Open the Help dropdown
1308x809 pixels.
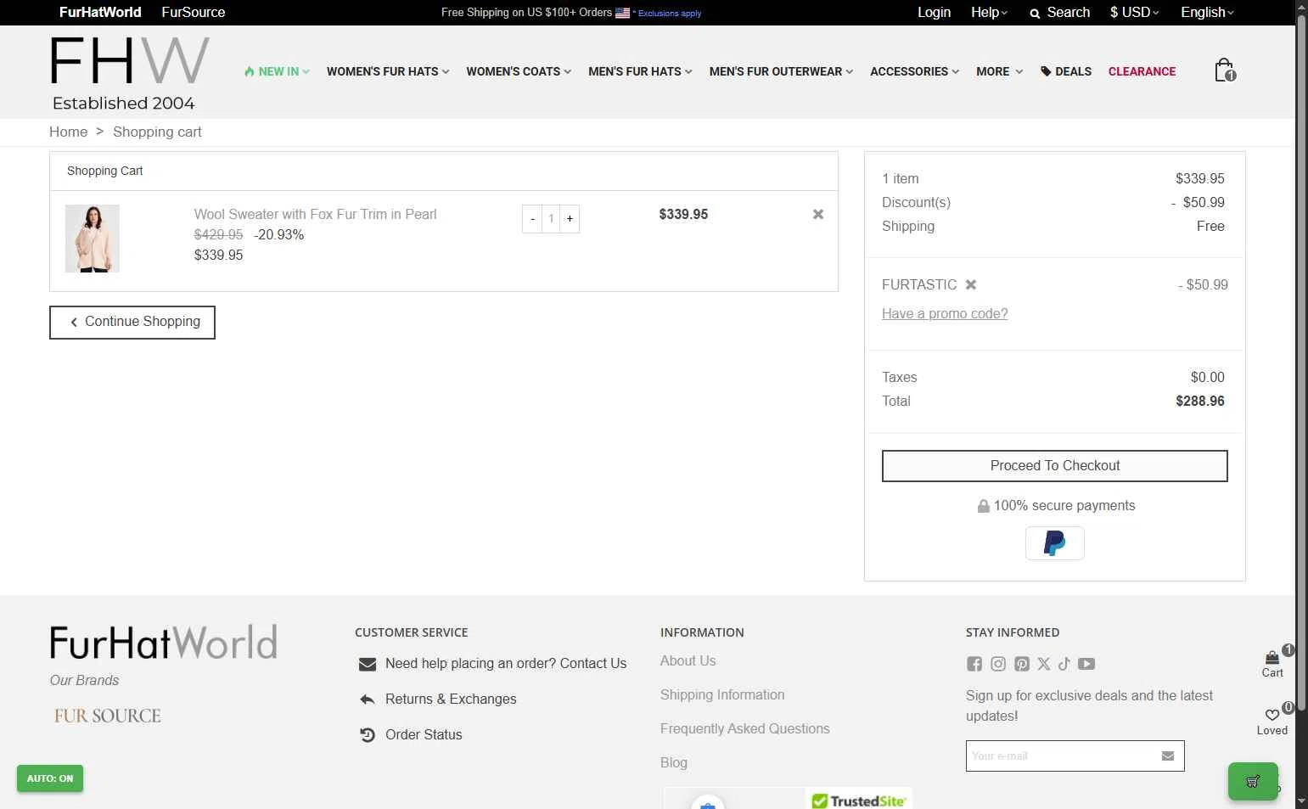coord(989,13)
